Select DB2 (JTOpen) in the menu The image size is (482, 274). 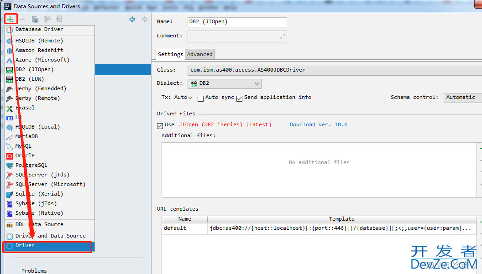pyautogui.click(x=50, y=69)
